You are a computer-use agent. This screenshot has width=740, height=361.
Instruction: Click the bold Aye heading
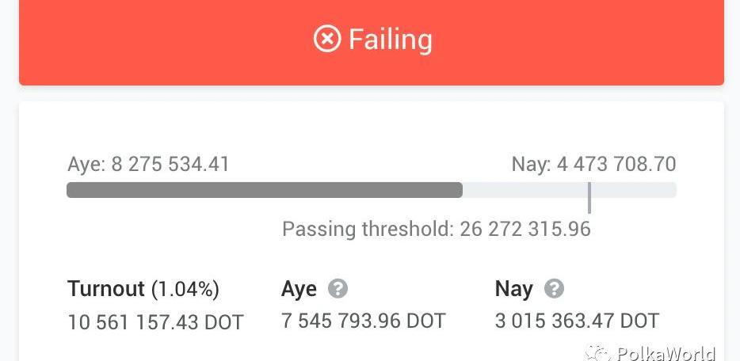click(x=299, y=289)
